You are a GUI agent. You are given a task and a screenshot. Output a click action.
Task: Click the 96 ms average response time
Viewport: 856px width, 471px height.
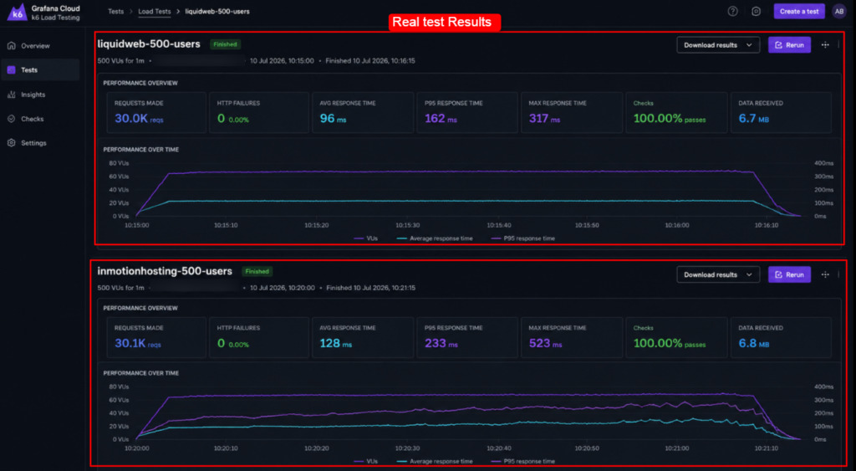point(333,119)
